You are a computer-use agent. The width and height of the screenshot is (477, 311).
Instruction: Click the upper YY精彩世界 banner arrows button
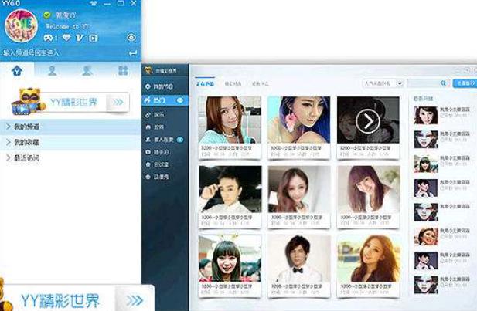point(118,102)
